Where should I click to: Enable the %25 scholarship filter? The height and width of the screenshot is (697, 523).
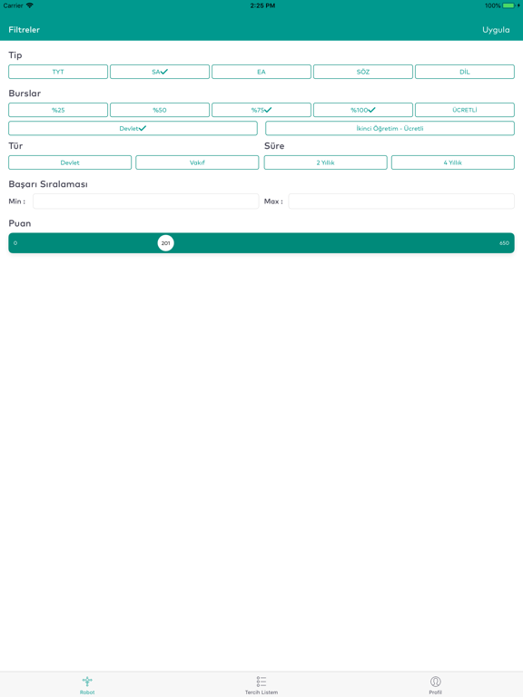coord(58,110)
